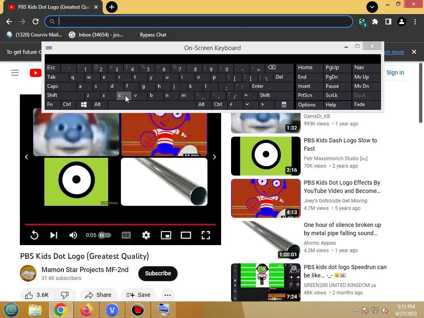Open the Chrome three-dot menu
The image size is (424, 318).
click(x=415, y=22)
